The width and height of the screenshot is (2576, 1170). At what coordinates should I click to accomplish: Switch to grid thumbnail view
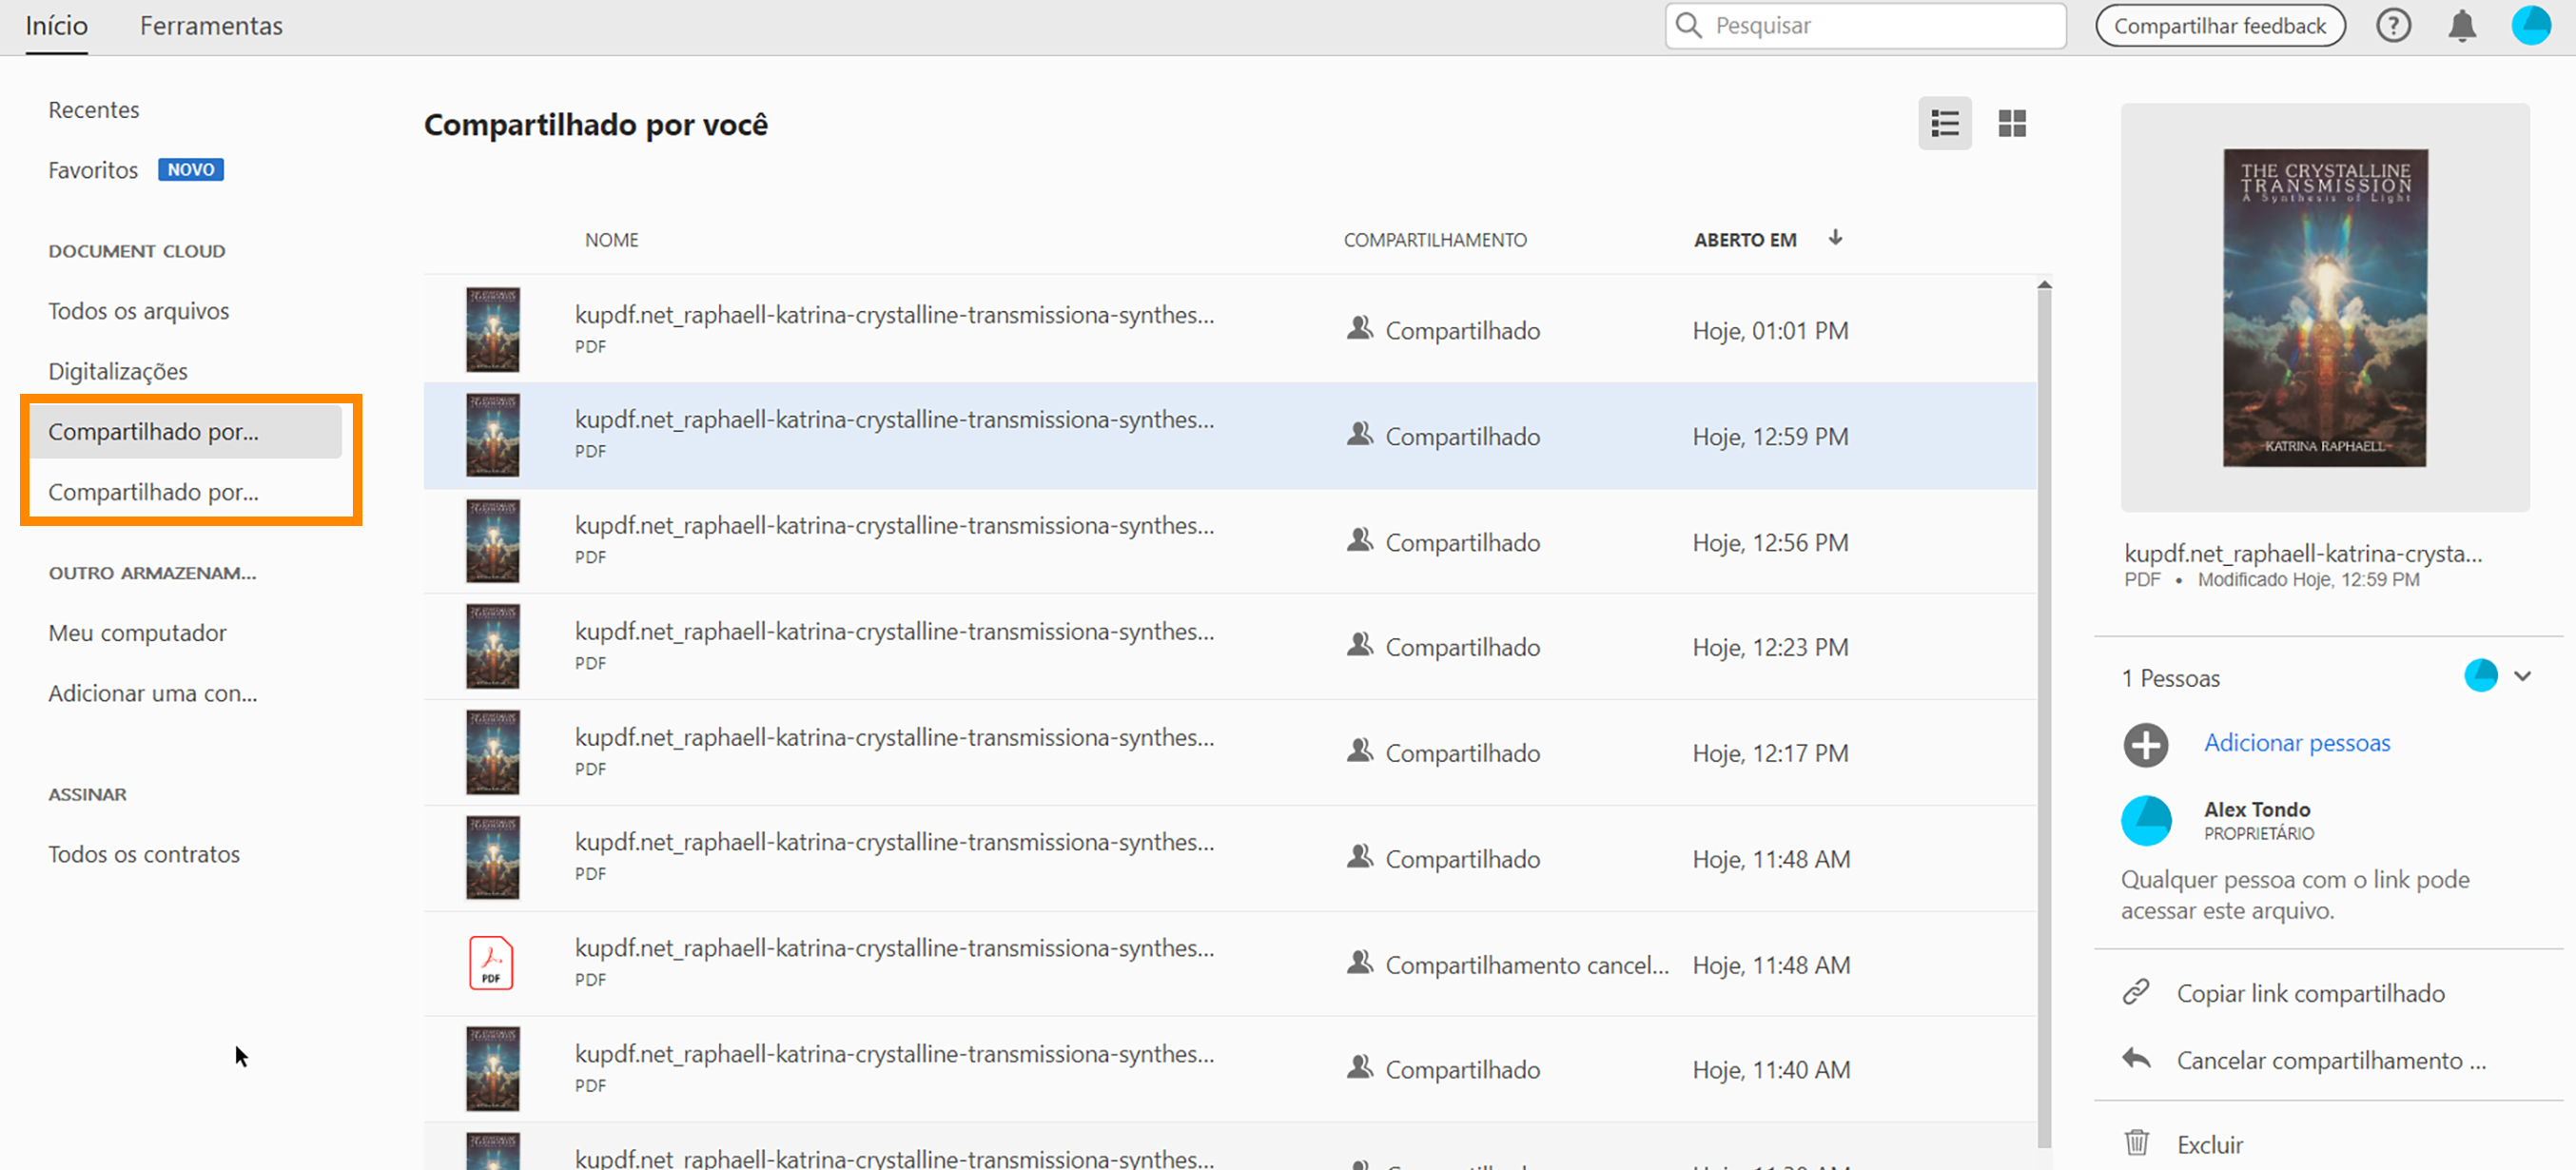tap(2011, 123)
